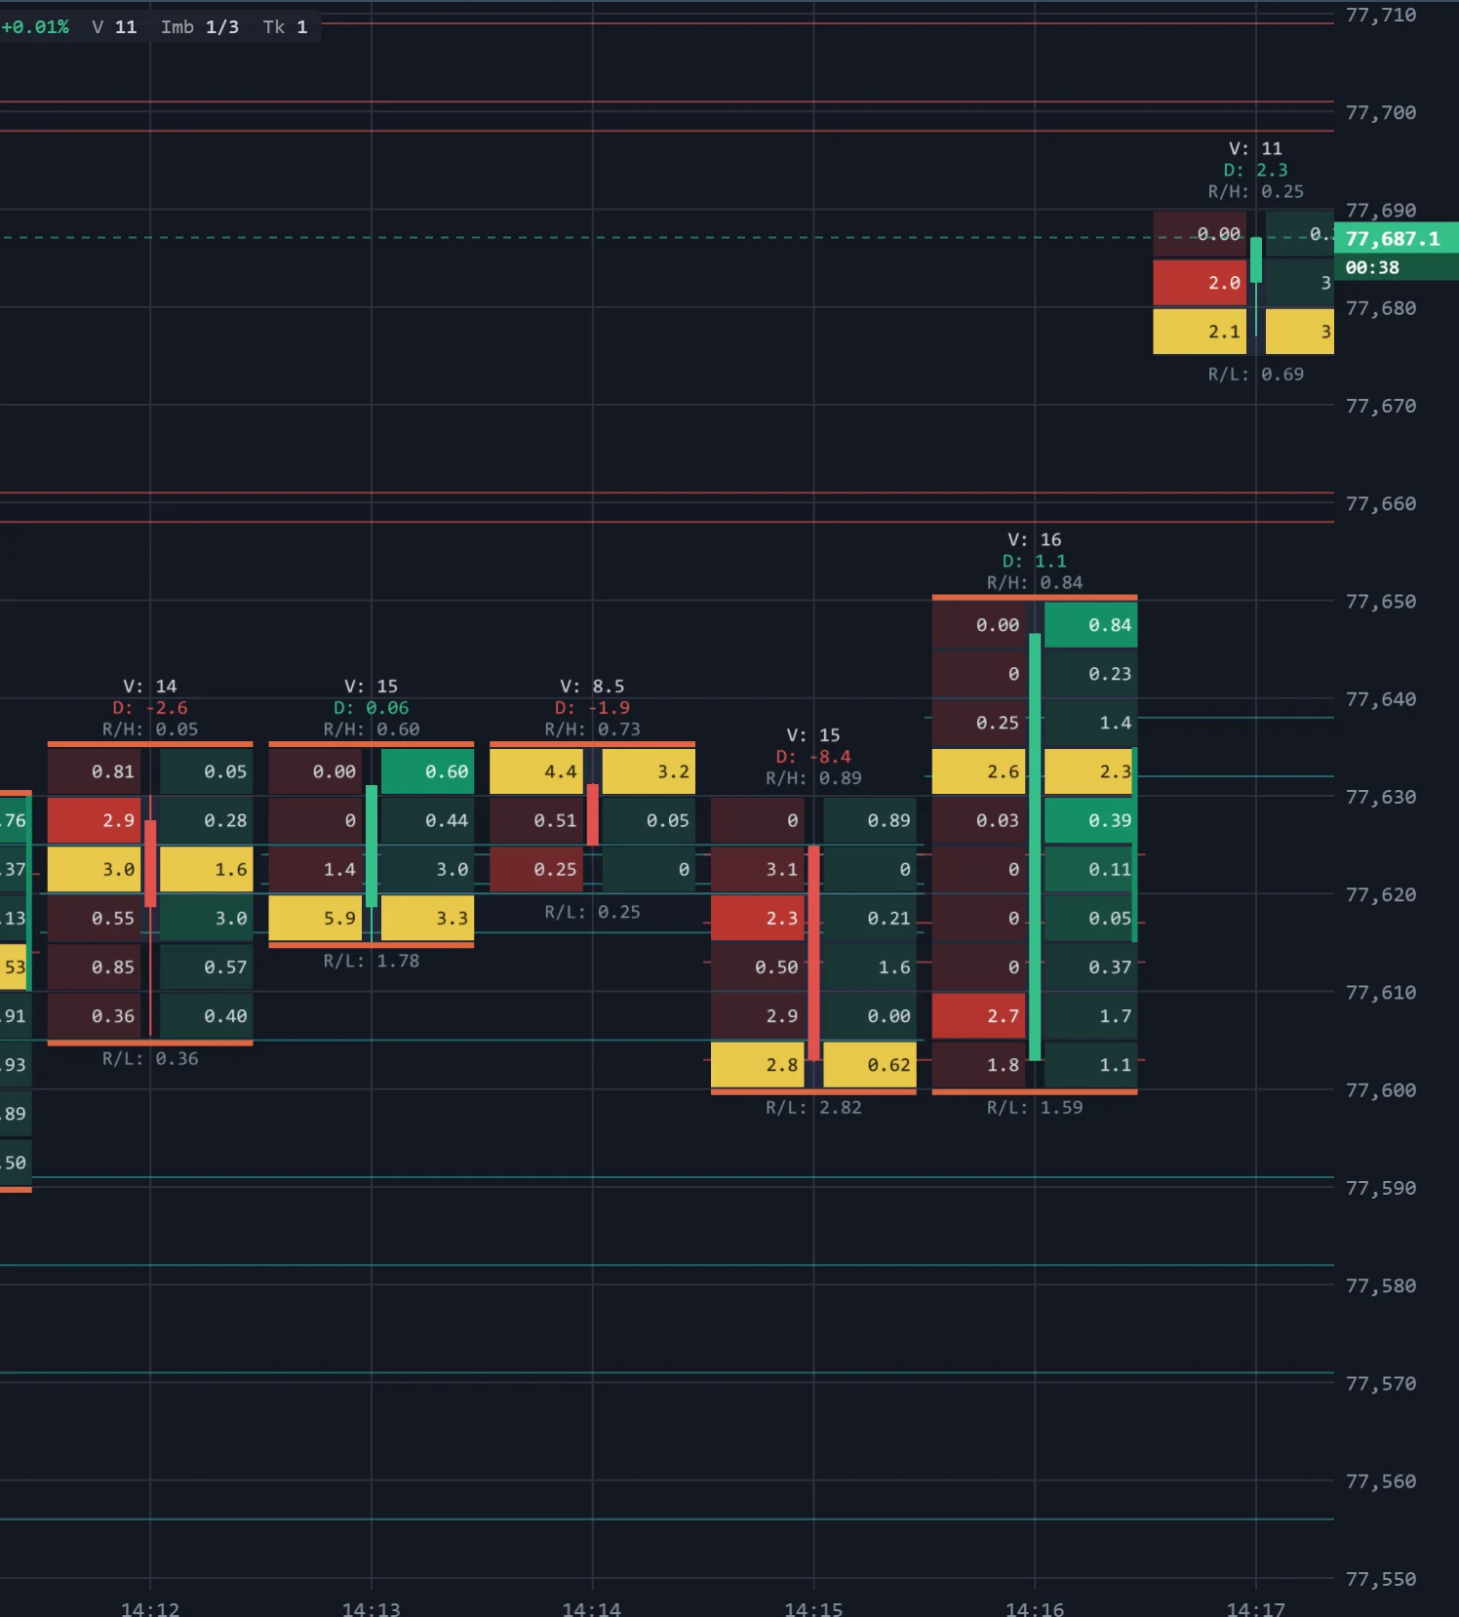The image size is (1459, 1617).
Task: Click the 77,700 price axis label
Action: [x=1381, y=113]
